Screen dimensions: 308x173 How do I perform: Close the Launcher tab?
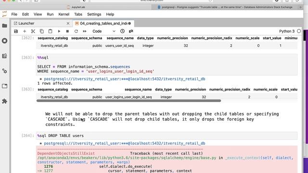click(68, 24)
